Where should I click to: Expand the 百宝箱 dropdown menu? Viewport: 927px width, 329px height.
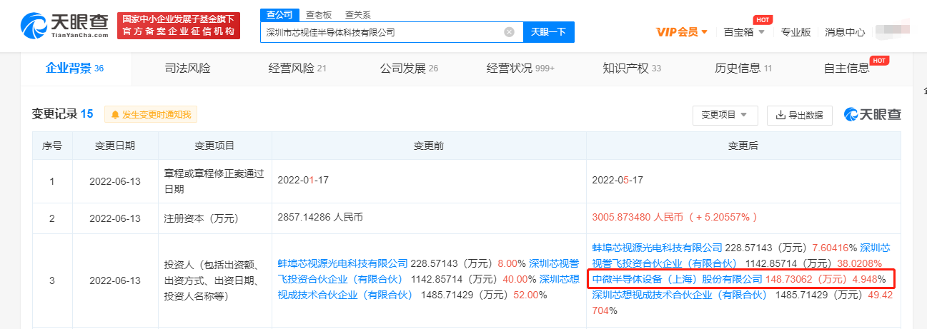(x=744, y=32)
